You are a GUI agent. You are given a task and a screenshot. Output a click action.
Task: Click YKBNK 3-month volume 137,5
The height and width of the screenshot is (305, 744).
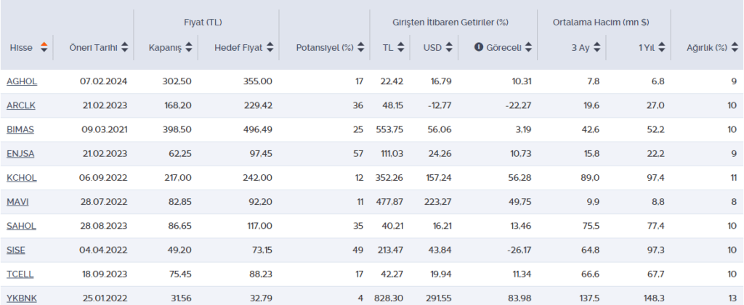pos(589,298)
